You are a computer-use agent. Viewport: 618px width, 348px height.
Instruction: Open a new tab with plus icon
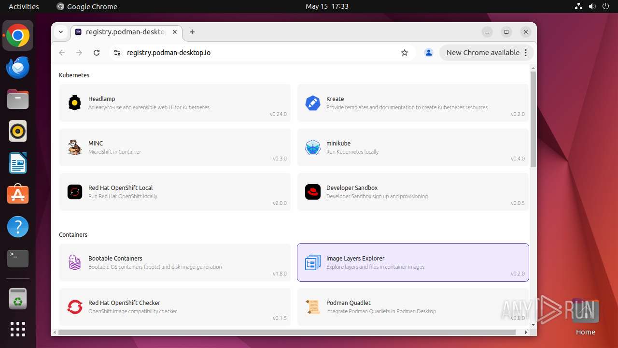coord(192,32)
